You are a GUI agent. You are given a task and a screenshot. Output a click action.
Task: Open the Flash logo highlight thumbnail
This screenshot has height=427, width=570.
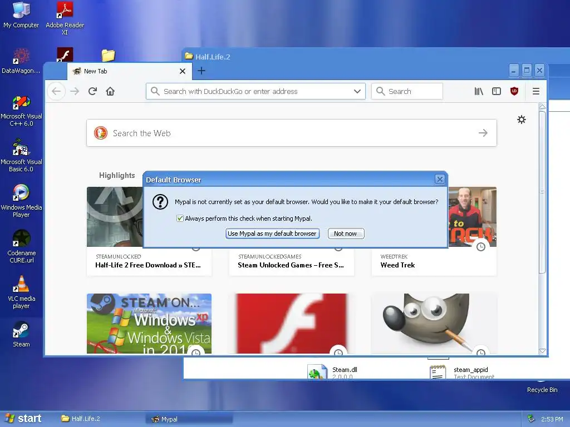click(291, 323)
